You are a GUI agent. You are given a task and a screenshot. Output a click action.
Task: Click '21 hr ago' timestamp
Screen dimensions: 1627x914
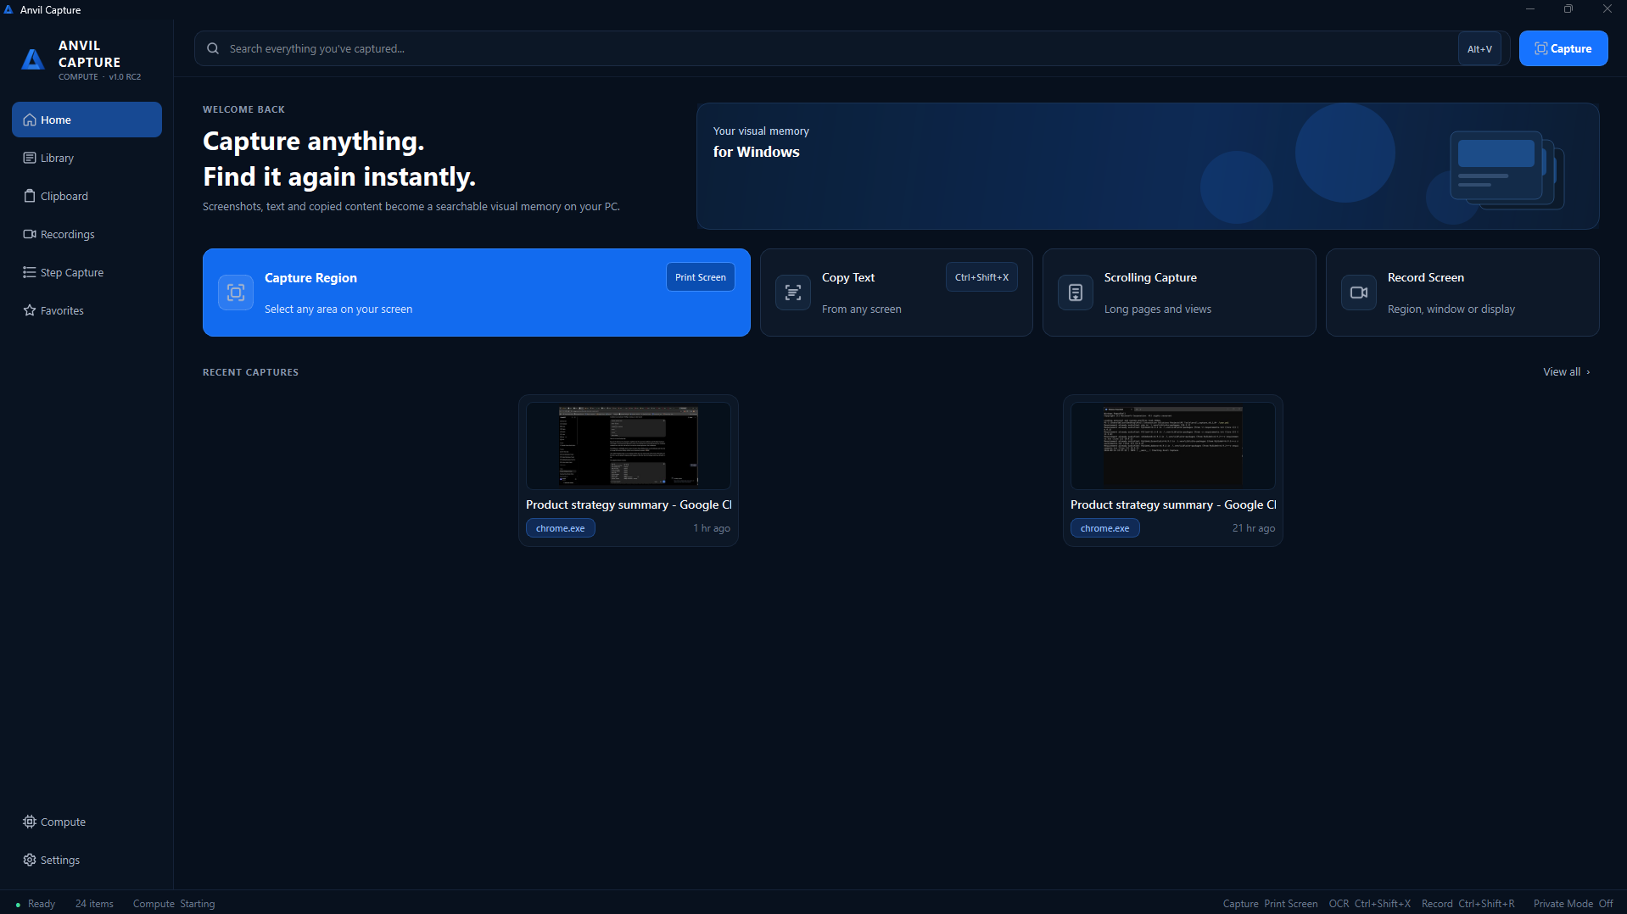point(1254,528)
